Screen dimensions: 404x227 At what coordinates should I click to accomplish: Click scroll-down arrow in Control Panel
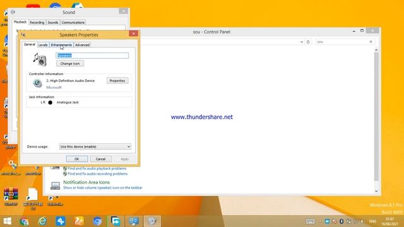click(376, 191)
